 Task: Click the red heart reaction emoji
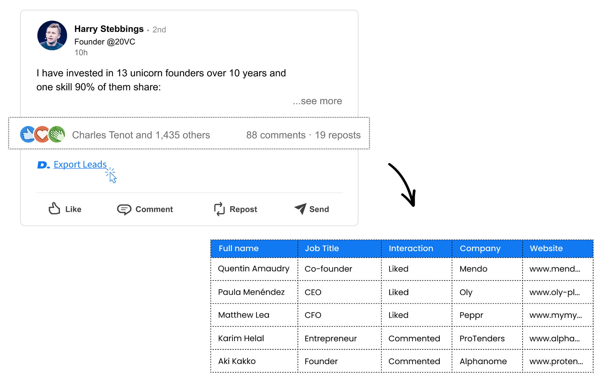(42, 135)
